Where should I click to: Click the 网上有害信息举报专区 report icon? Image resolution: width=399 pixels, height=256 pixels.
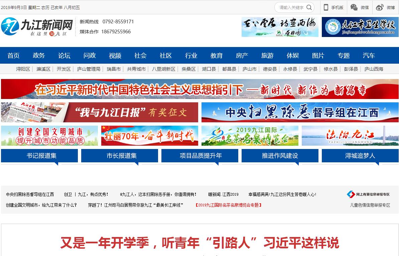[x=351, y=194]
